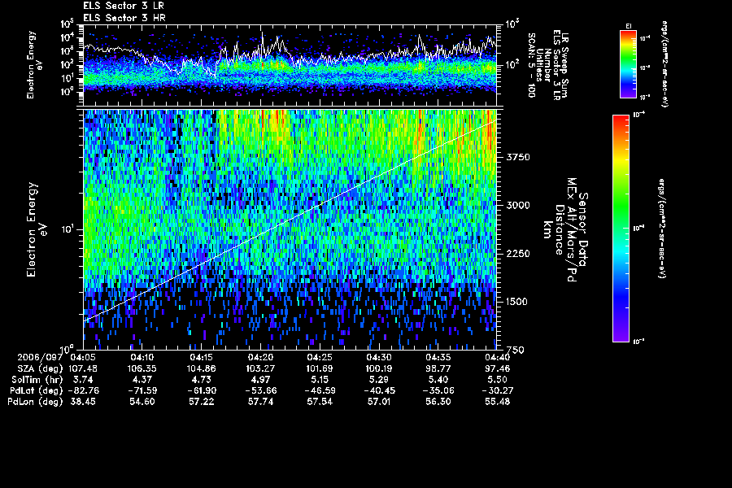
Task: Click the '04:05' time tick label
Action: tap(83, 357)
